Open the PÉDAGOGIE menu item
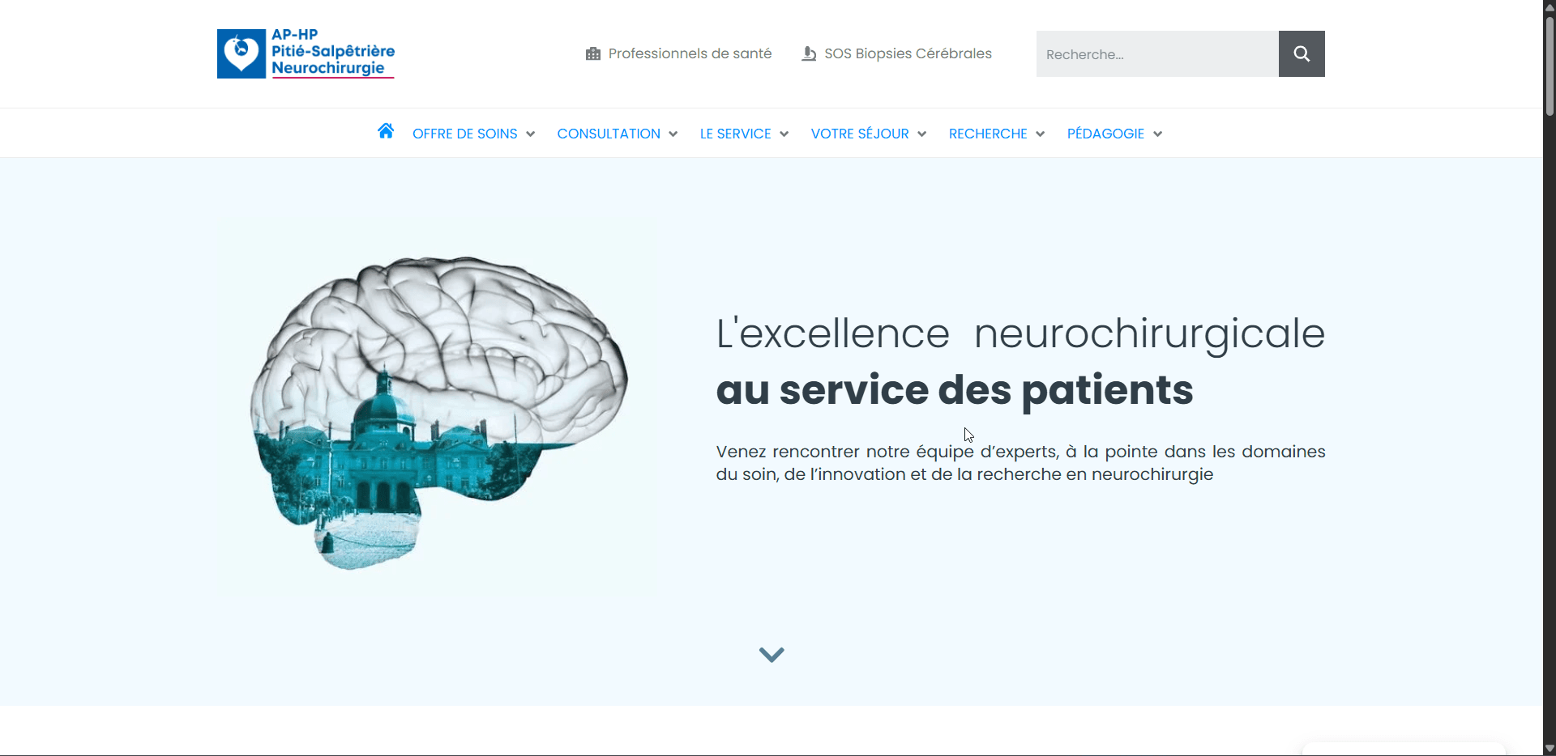Image resolution: width=1556 pixels, height=756 pixels. [1105, 134]
